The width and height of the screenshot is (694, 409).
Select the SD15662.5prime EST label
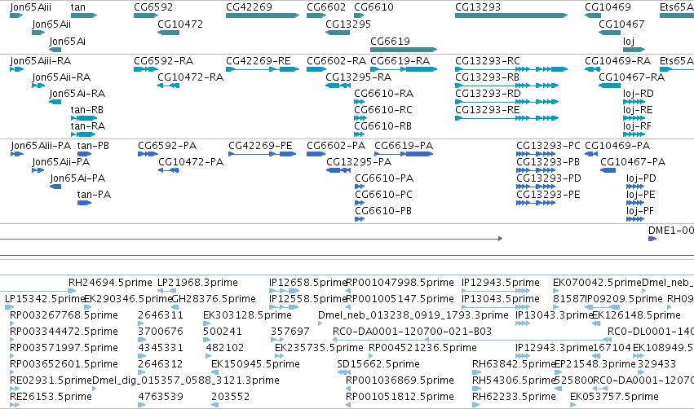click(x=378, y=364)
